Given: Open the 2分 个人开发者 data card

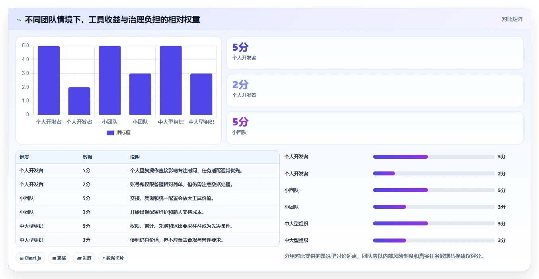Looking at the screenshot, I should 375,90.
